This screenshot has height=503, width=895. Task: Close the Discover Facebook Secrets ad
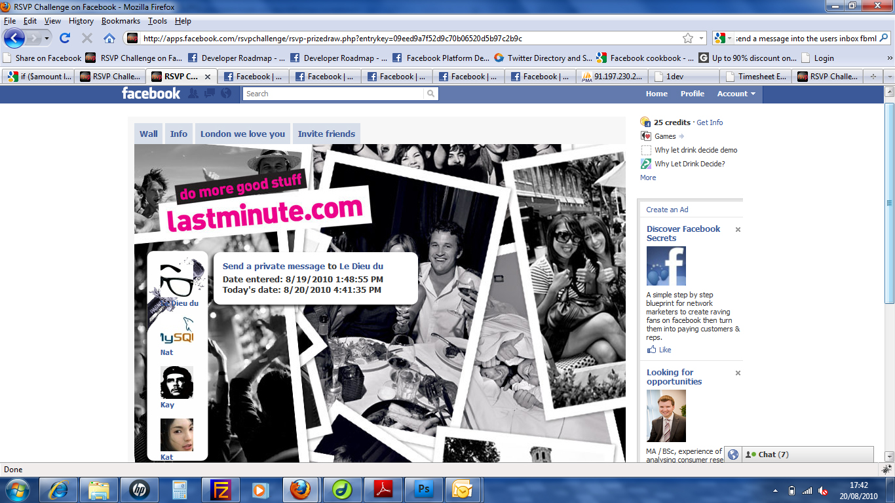coord(738,230)
